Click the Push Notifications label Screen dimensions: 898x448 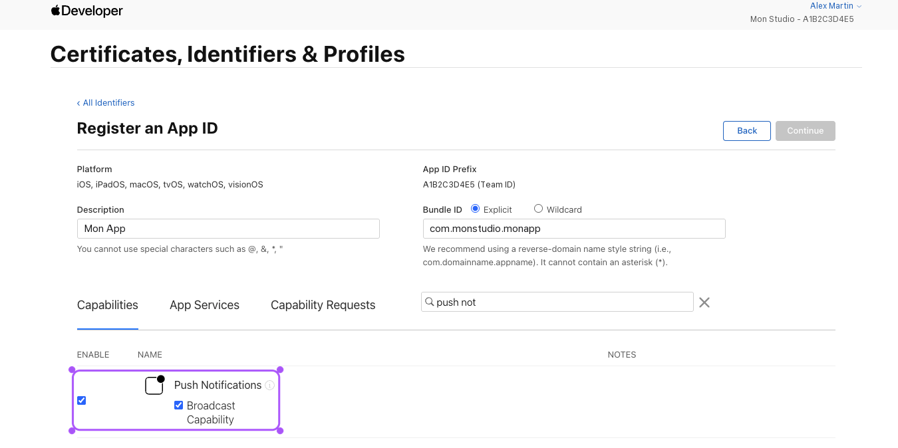(218, 385)
